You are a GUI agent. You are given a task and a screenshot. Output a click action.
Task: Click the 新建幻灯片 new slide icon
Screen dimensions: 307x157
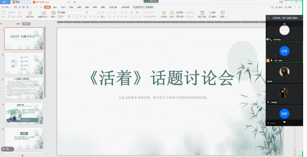(x=43, y=13)
